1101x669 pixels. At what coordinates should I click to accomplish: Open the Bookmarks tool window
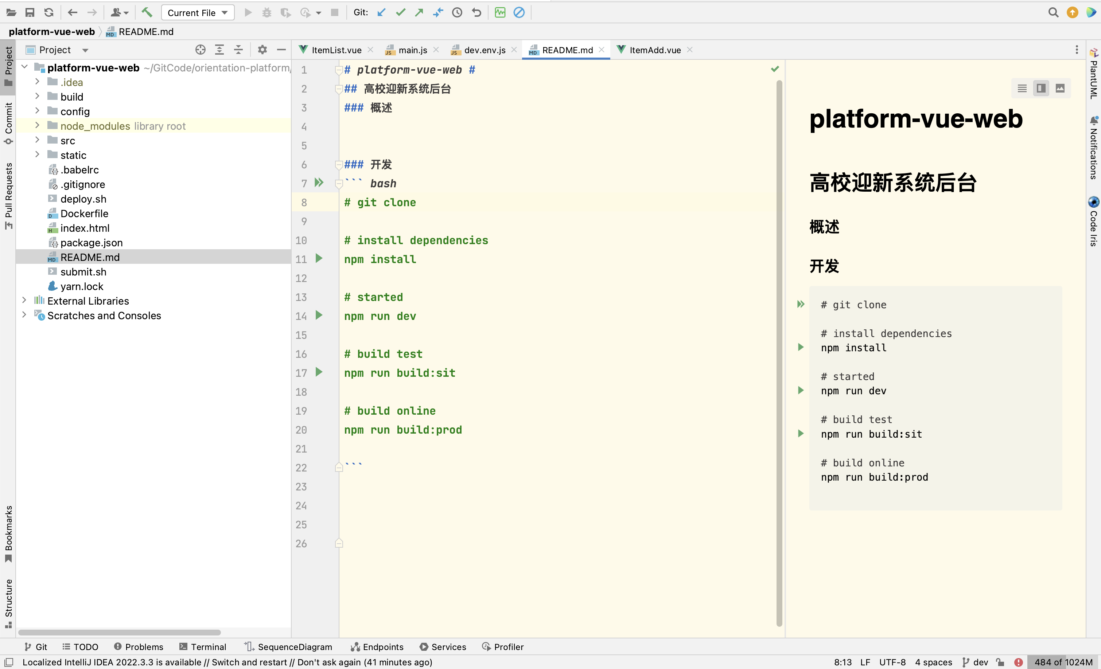click(x=8, y=534)
